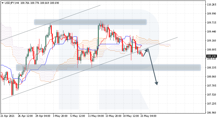The height and width of the screenshot is (119, 218).
Task: Select the 3 May 20:00 date label
Action: click(x=60, y=116)
